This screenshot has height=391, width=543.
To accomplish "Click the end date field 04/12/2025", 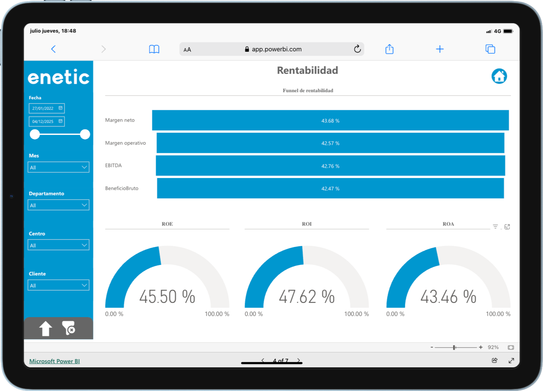I will click(x=47, y=121).
